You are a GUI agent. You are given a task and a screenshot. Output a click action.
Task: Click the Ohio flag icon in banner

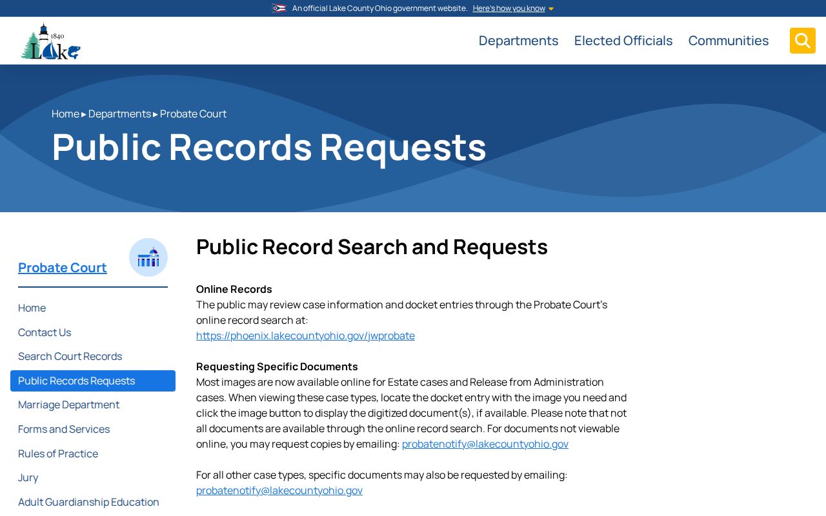[x=279, y=8]
